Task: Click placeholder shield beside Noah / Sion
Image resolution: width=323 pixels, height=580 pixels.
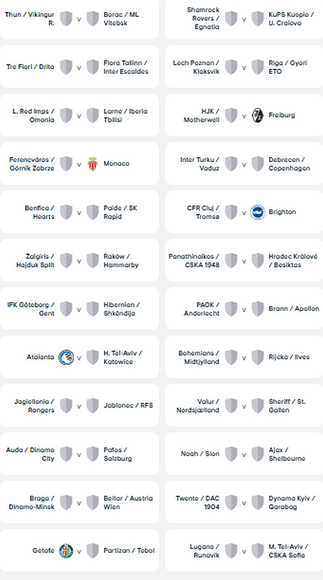Action: click(x=231, y=454)
